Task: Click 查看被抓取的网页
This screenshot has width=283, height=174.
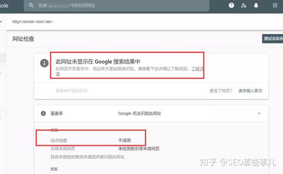Action: tap(72, 91)
